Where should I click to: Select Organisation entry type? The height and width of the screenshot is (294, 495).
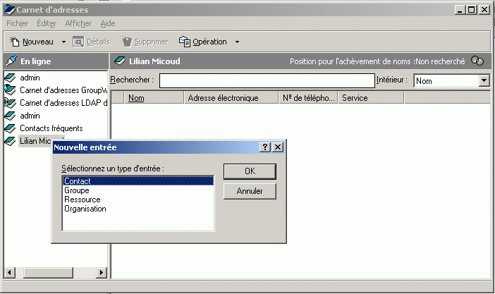click(138, 209)
